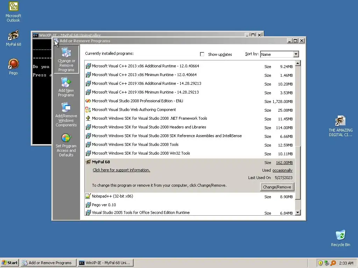Image resolution: width=358 pixels, height=268 pixels.
Task: Open Microsoft Outlook desktop icon
Action: (13, 12)
